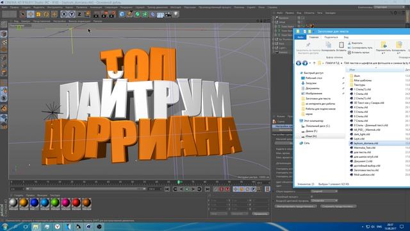The height and width of the screenshot is (231, 410).
Task: Open Рабочий стол in Explorer sidebar
Action: (311, 78)
